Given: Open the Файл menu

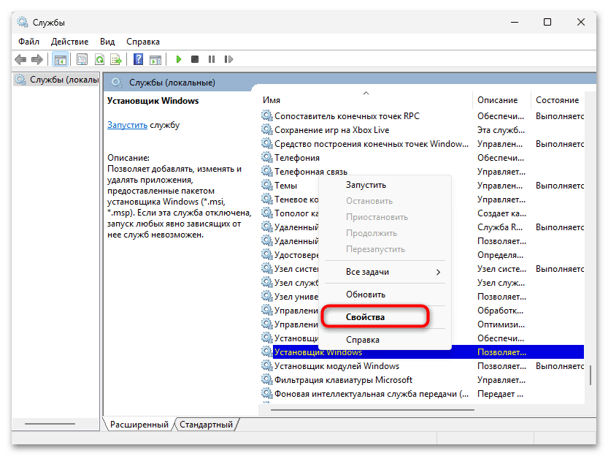Looking at the screenshot, I should click(28, 42).
